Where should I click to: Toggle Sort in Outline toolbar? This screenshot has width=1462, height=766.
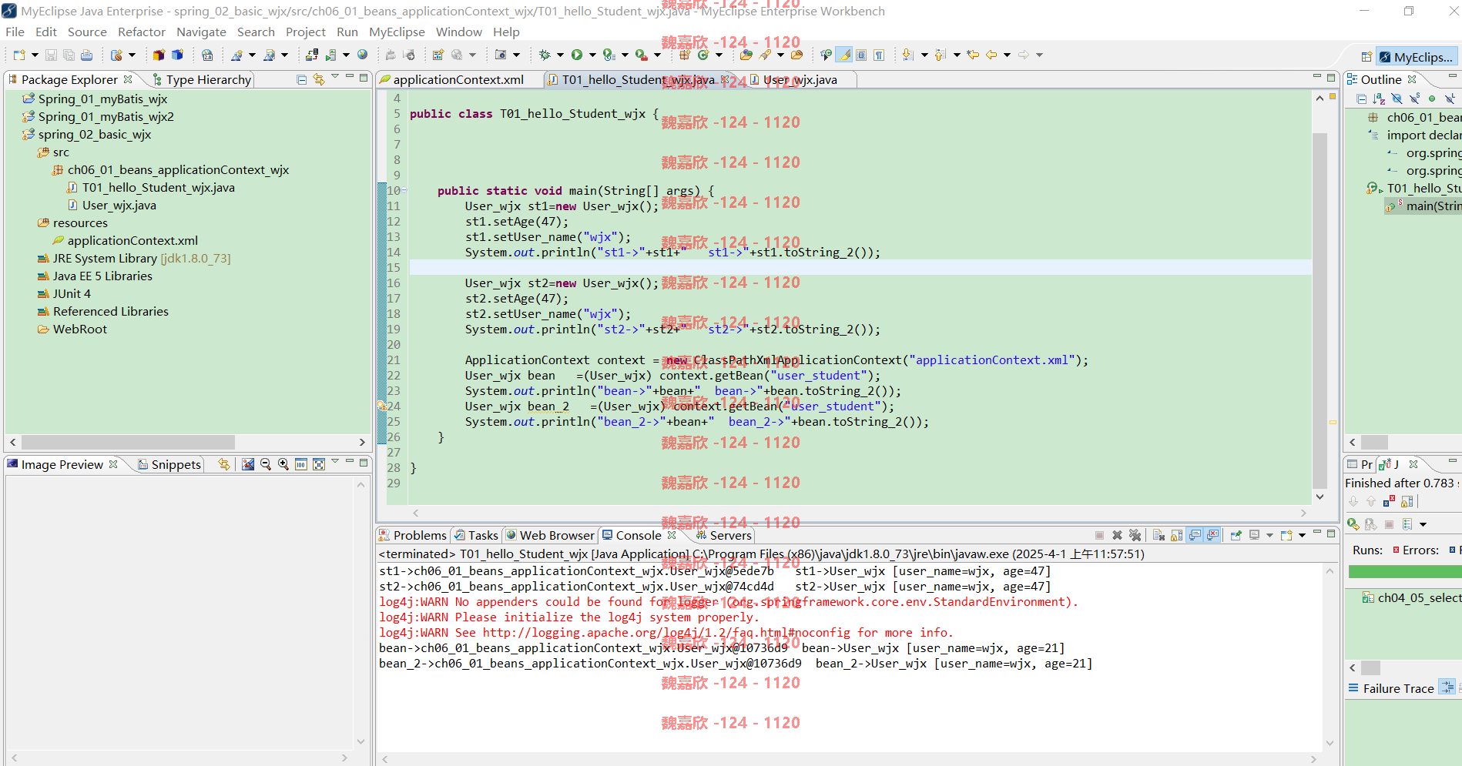pyautogui.click(x=1379, y=99)
